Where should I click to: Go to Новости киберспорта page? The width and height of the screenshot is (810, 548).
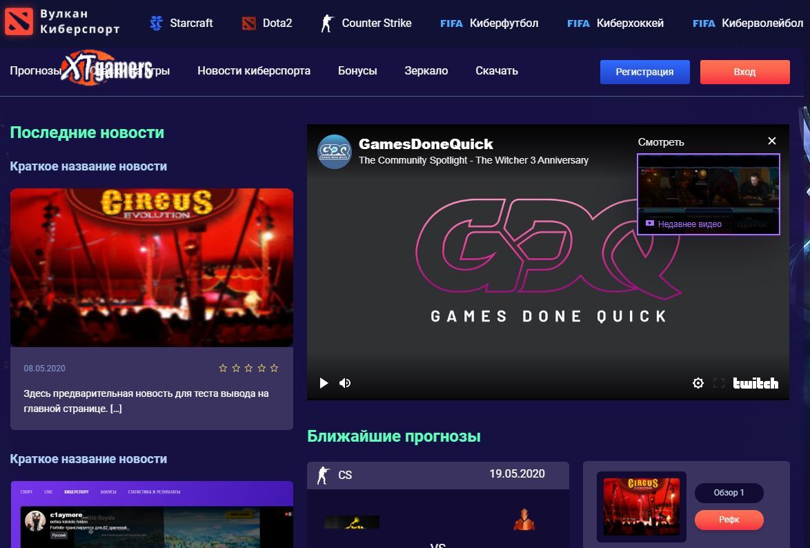(x=254, y=71)
